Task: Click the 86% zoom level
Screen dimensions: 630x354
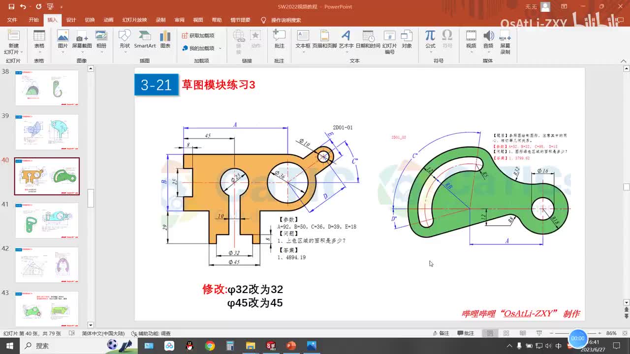Action: [x=611, y=333]
